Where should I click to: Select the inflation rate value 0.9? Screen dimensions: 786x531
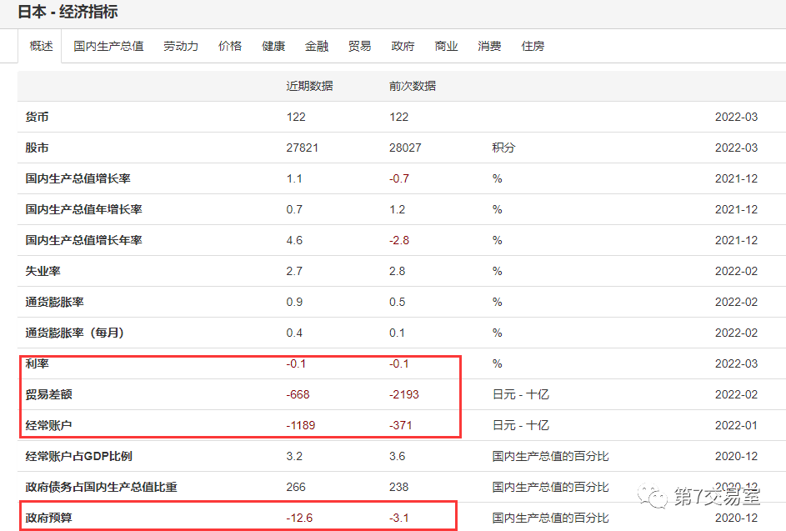(294, 302)
